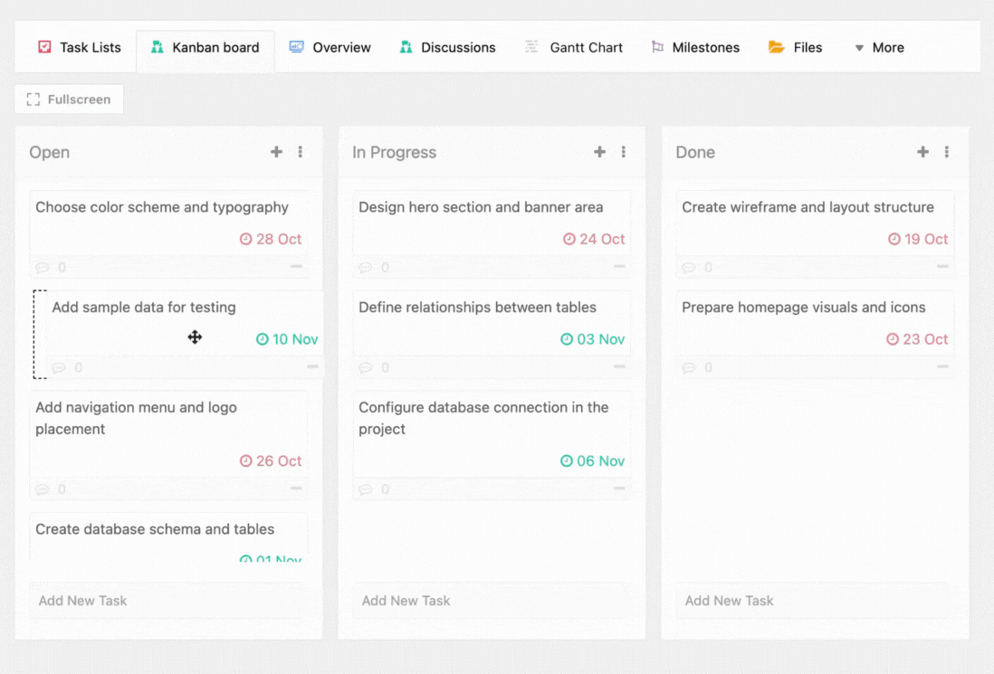
Task: Click the Fullscreen button
Action: point(68,99)
